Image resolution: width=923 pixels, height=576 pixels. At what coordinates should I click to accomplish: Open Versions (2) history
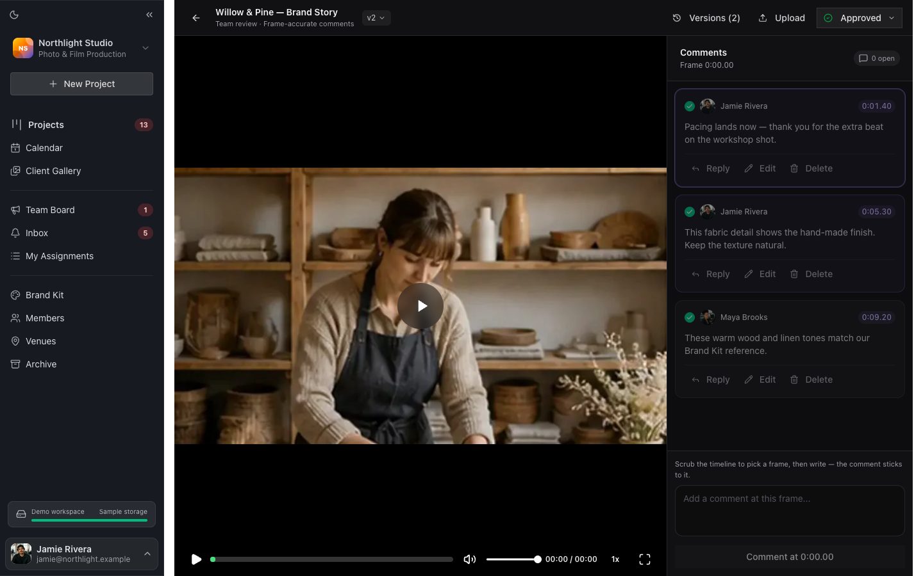(706, 18)
